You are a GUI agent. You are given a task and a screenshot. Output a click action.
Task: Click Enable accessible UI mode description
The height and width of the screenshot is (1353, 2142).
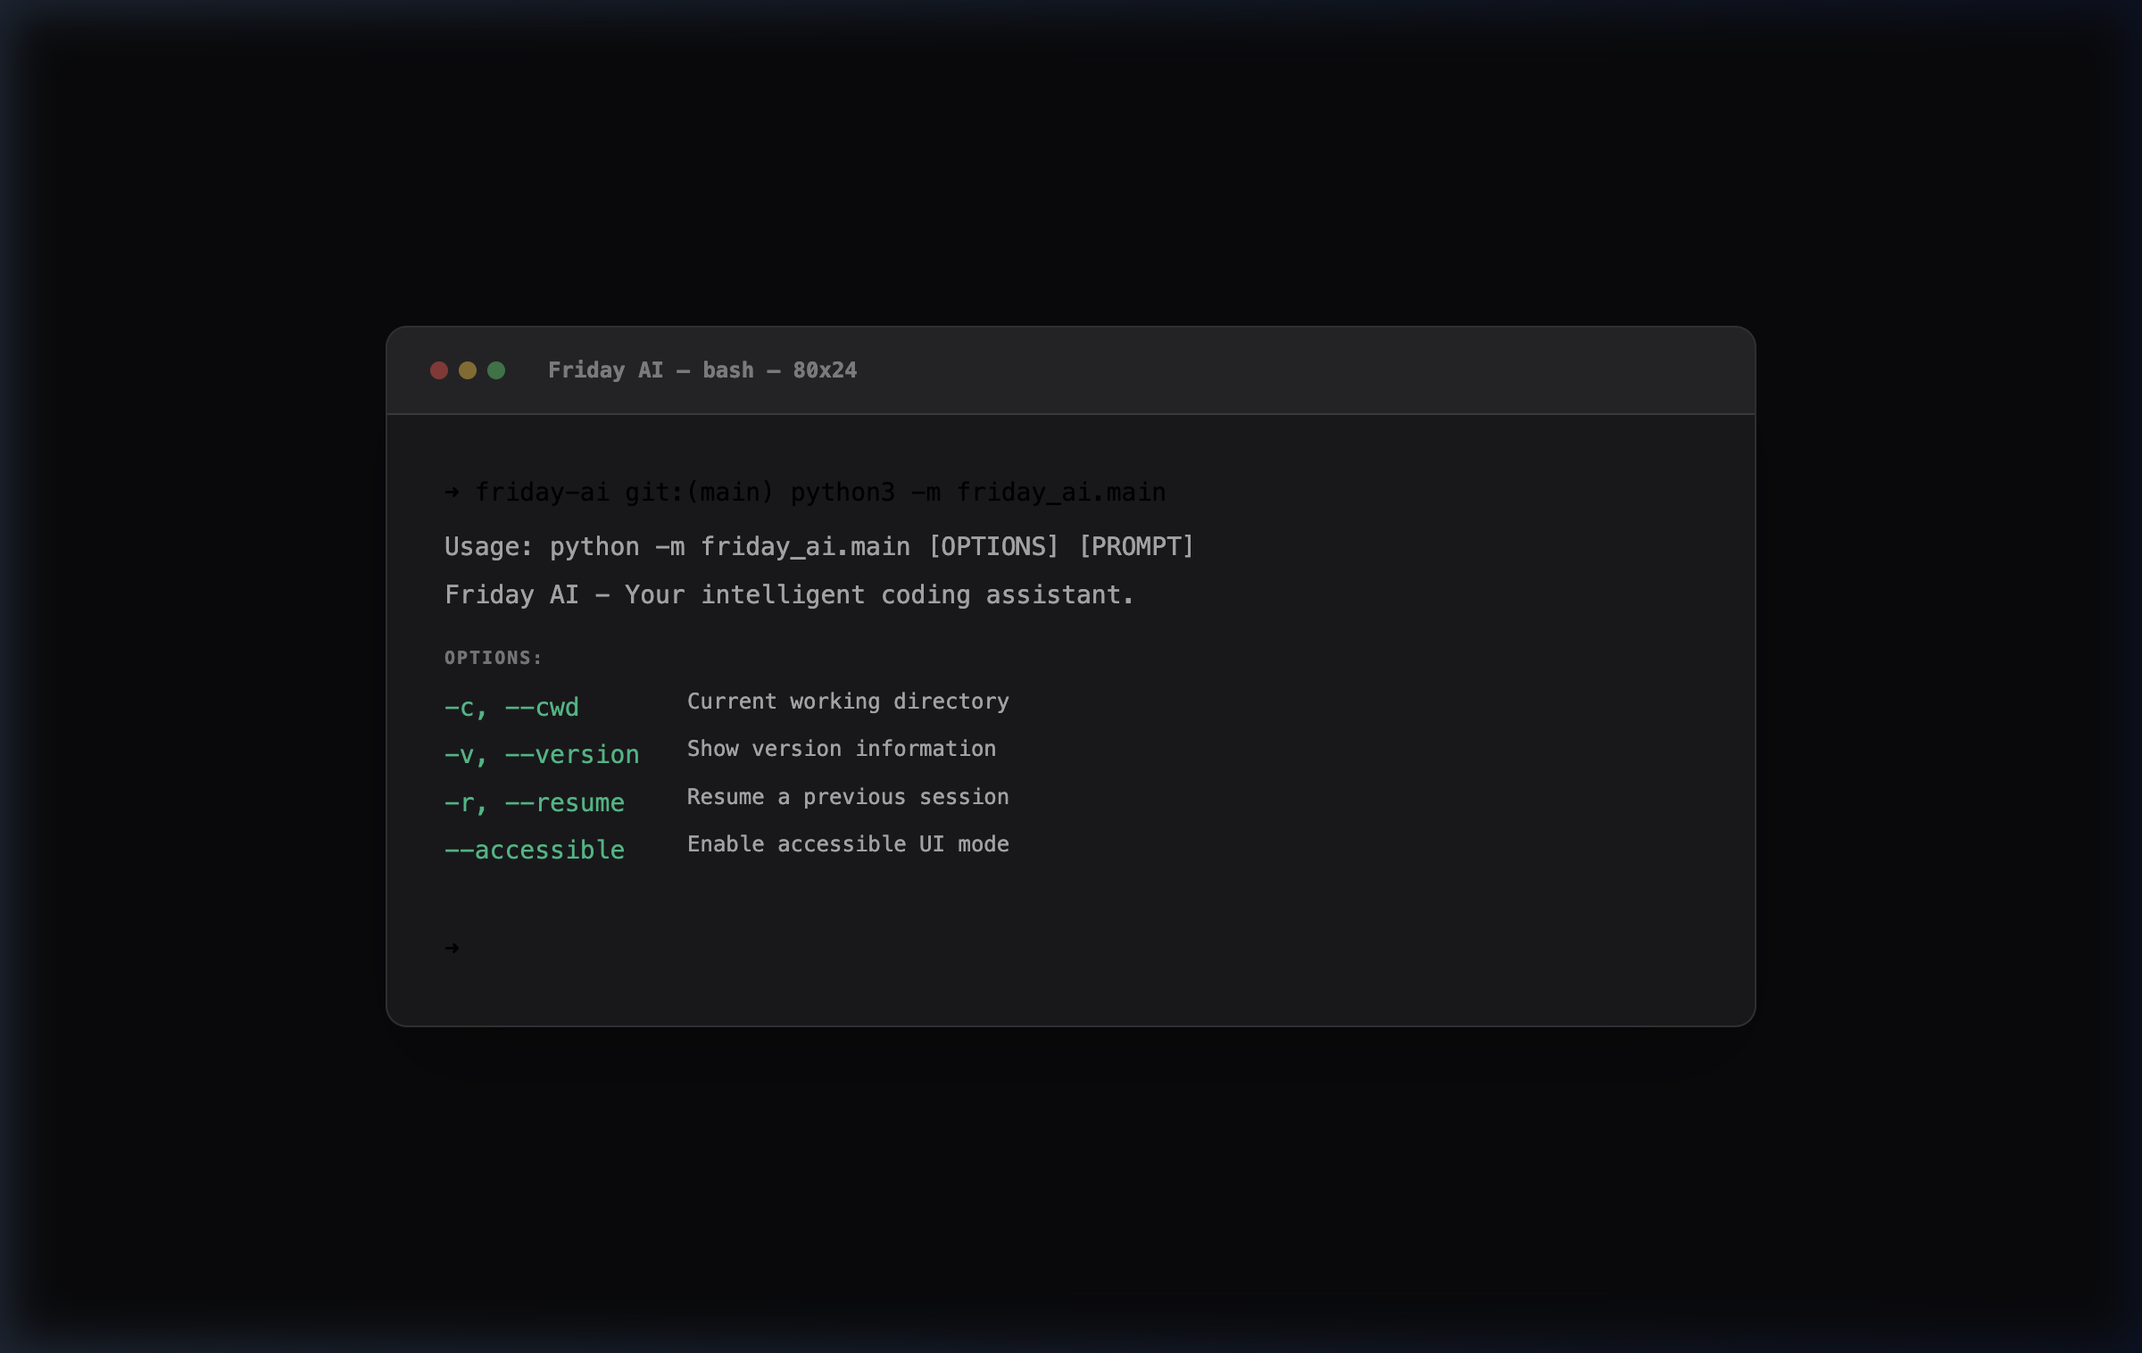(846, 843)
